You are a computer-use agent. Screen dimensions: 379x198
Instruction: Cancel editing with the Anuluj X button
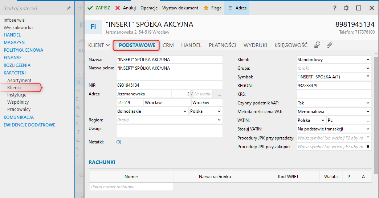[x=125, y=8]
